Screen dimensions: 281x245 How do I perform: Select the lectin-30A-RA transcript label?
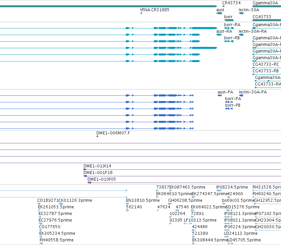tap(253, 31)
